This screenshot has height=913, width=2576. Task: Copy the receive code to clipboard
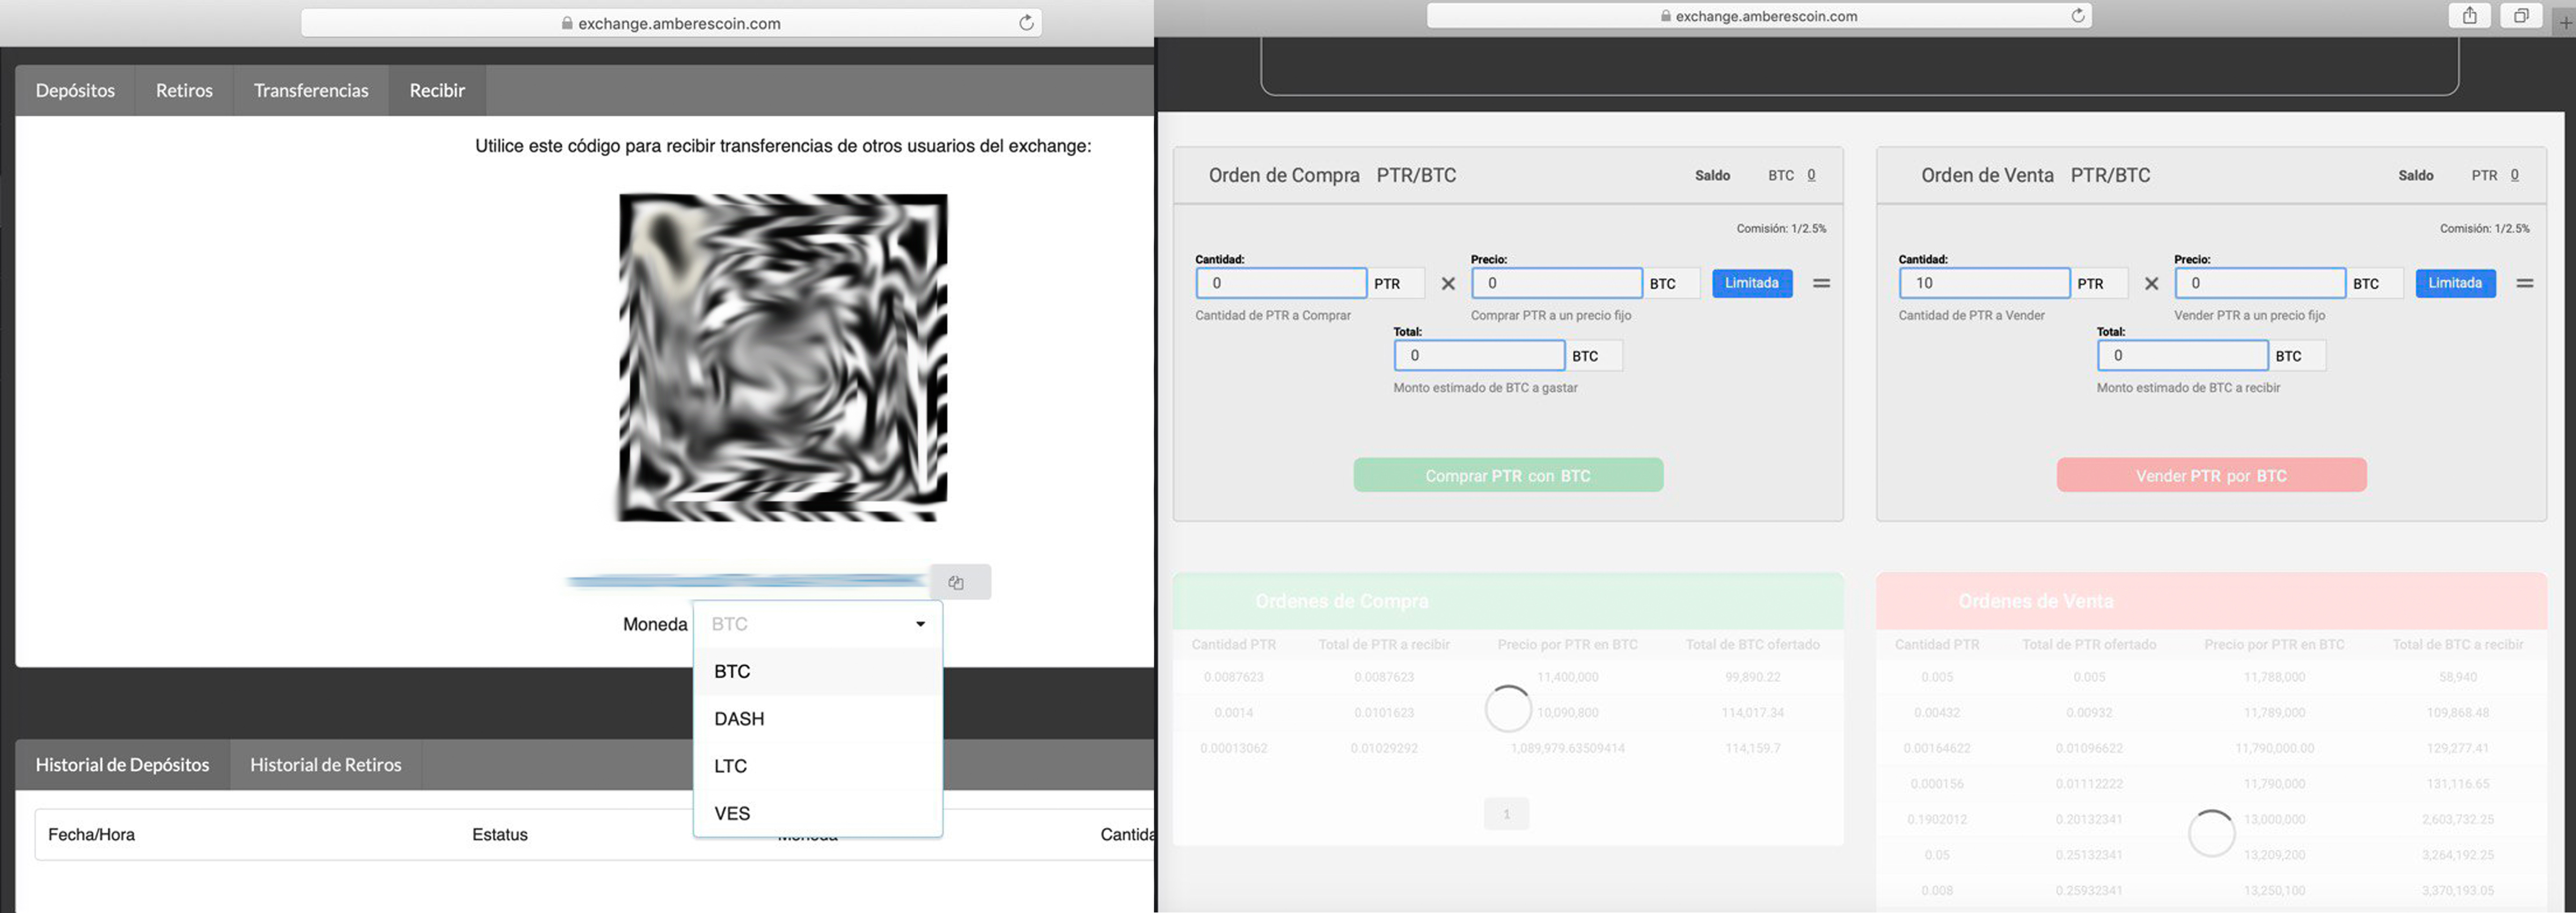coord(959,582)
